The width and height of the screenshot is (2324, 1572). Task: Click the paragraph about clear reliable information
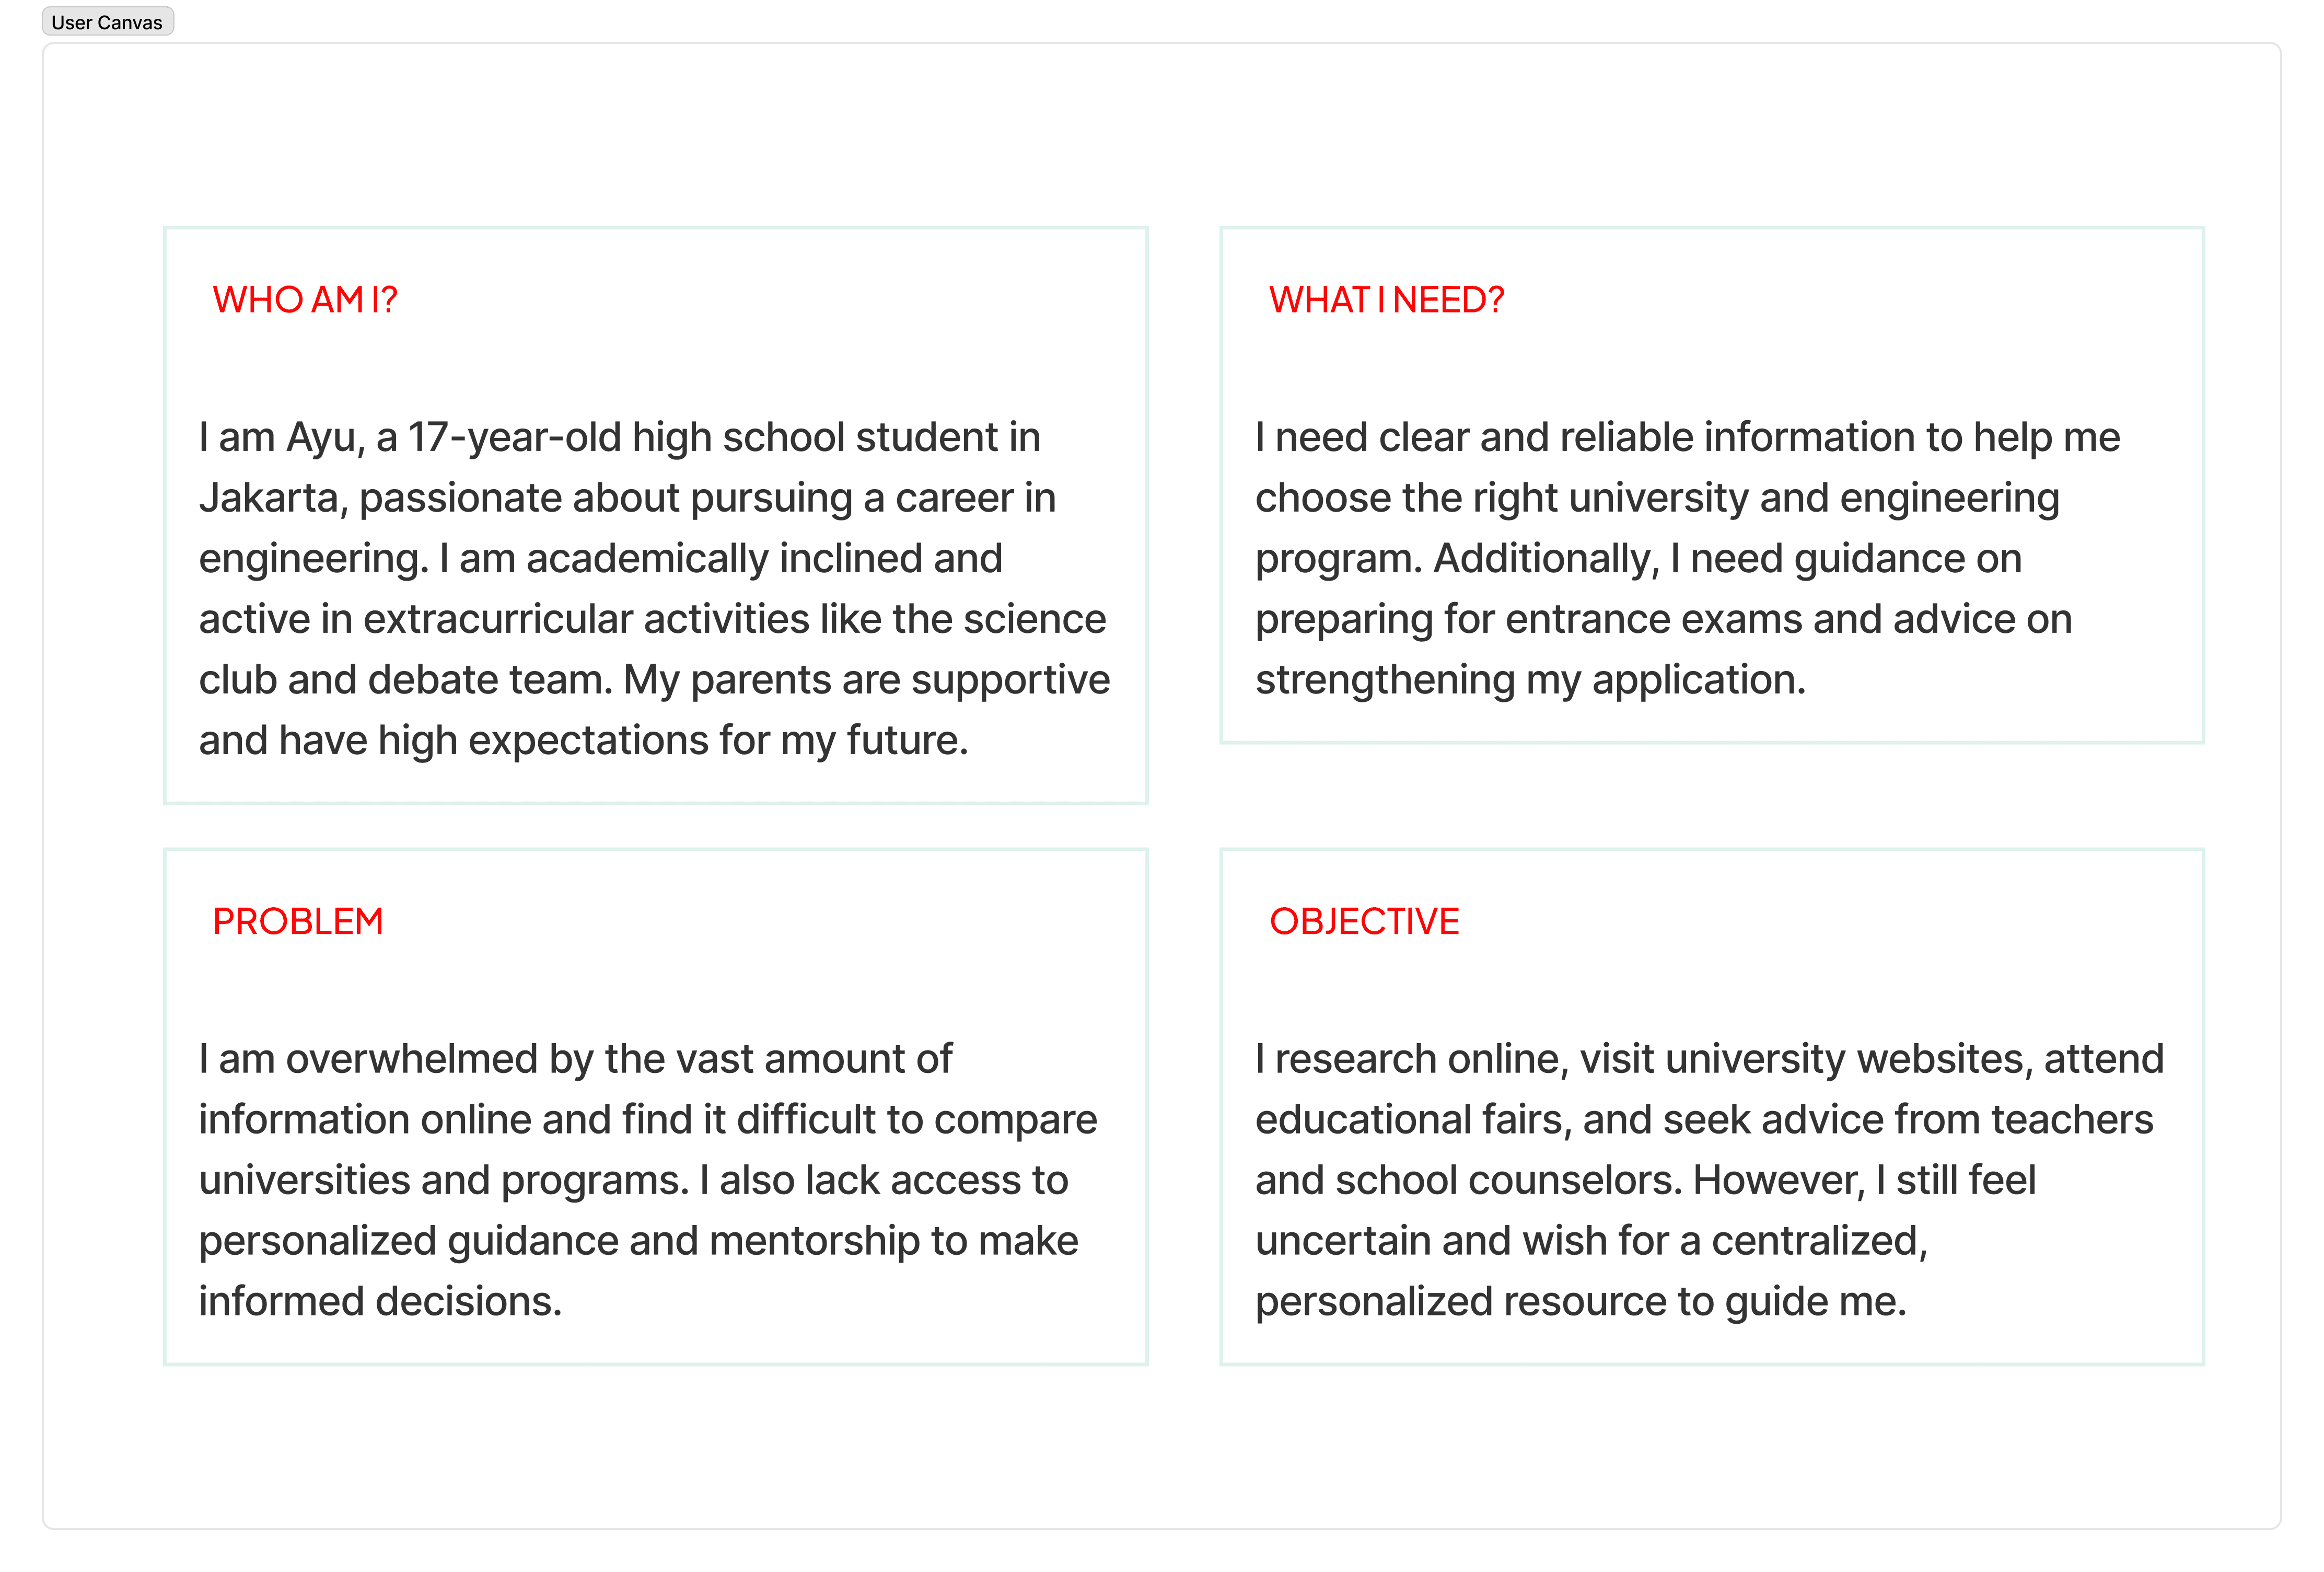[x=1688, y=558]
